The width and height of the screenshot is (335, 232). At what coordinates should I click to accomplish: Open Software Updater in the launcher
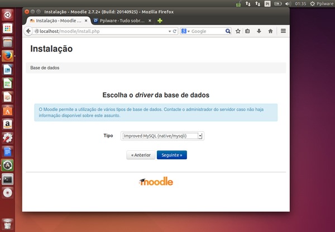7,165
